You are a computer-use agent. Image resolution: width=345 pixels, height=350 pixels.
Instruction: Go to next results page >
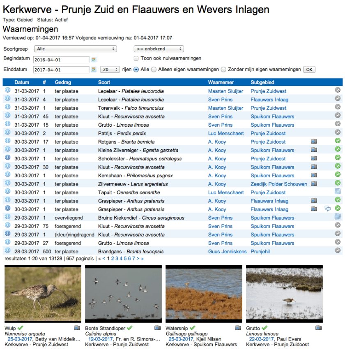138,259
